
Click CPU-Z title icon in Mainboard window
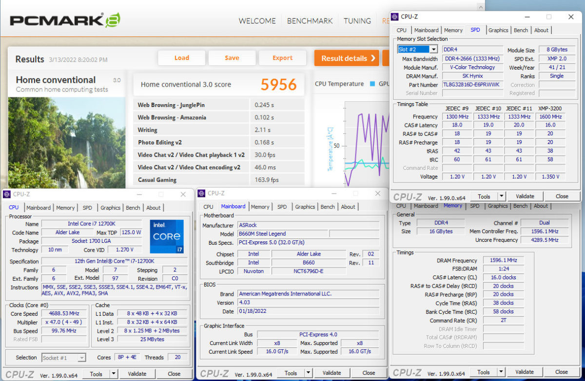point(201,193)
